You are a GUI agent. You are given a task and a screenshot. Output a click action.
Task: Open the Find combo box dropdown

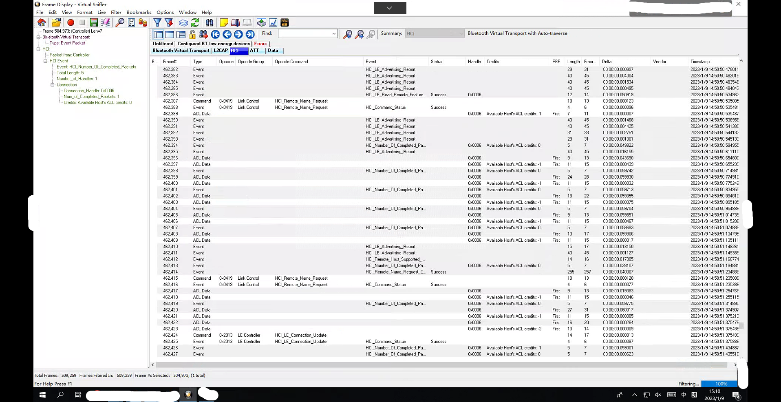coord(334,34)
